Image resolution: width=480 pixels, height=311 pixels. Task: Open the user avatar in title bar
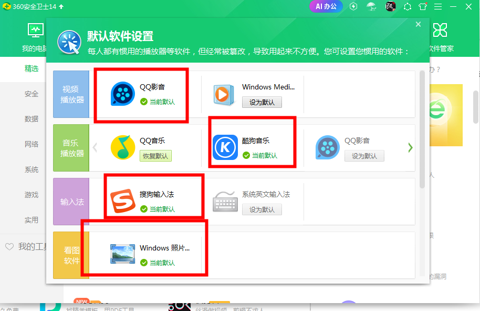[x=390, y=6]
